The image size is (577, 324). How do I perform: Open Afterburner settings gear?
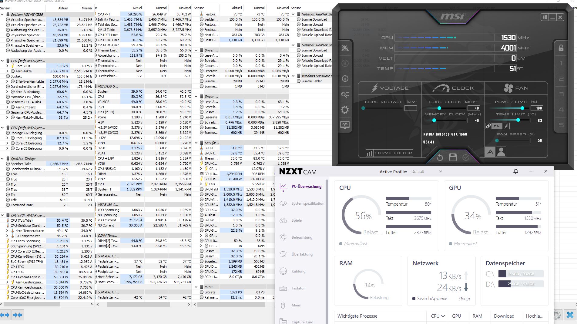[x=345, y=110]
